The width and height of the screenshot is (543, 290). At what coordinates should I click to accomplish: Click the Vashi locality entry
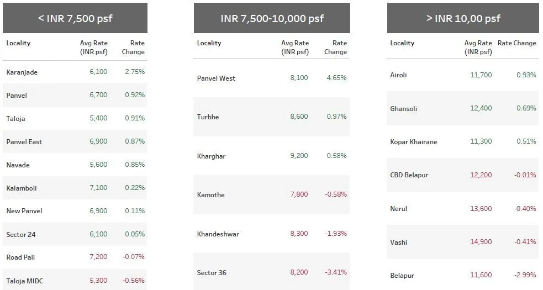[398, 242]
